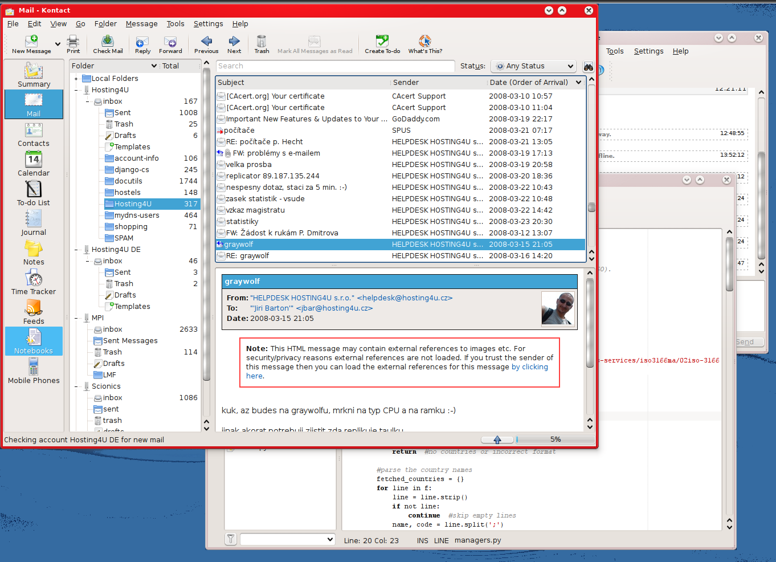Go to Previous message icon
The width and height of the screenshot is (776, 562).
click(206, 41)
